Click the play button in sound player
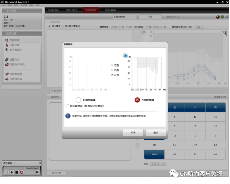This screenshot has height=184, width=230. coord(12,172)
